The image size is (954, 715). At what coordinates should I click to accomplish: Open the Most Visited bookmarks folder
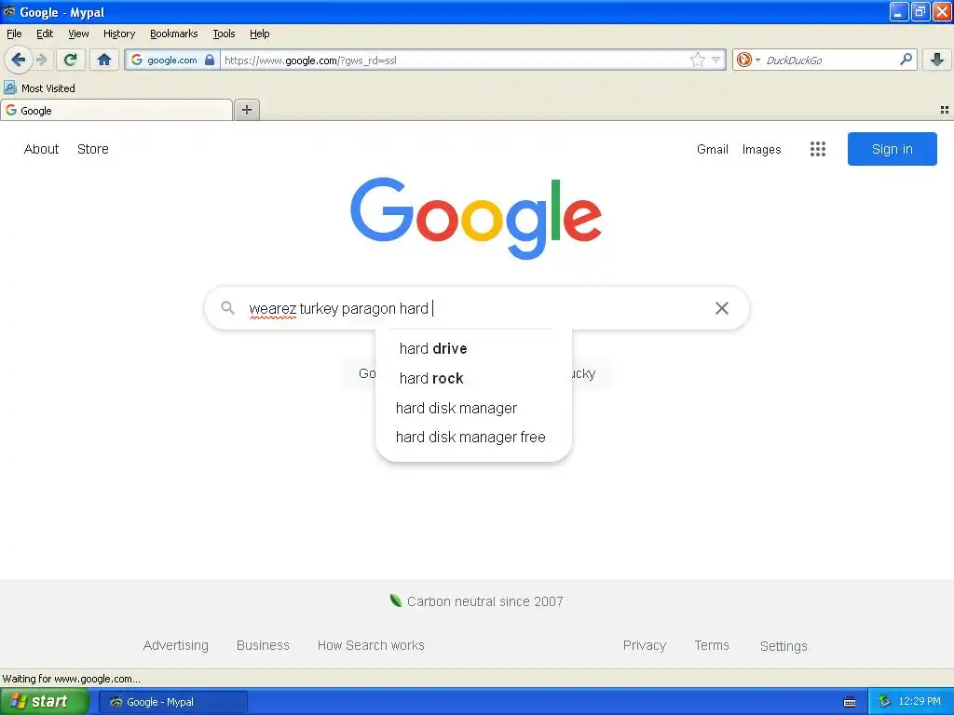39,88
